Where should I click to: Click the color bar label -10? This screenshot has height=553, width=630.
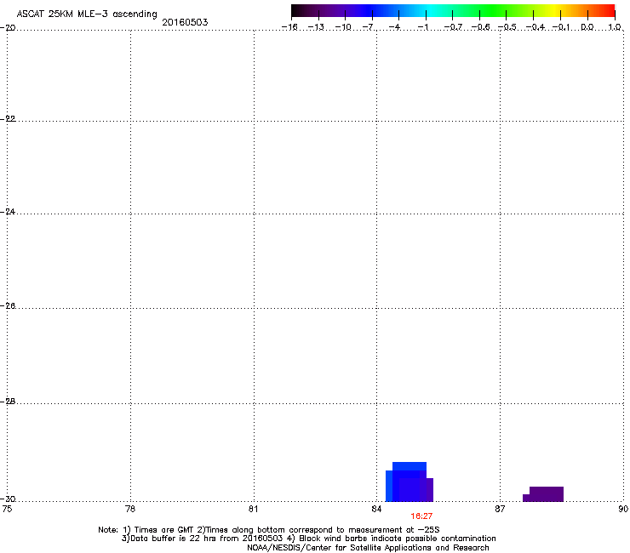(343, 27)
